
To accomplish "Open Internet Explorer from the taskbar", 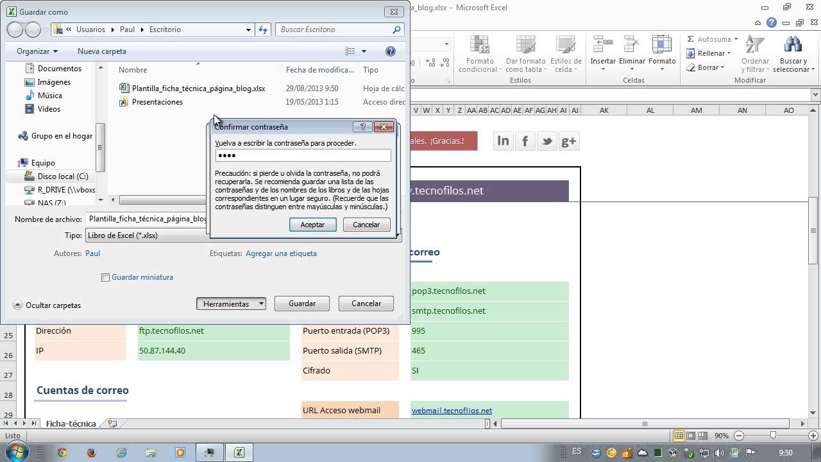I will pyautogui.click(x=121, y=452).
